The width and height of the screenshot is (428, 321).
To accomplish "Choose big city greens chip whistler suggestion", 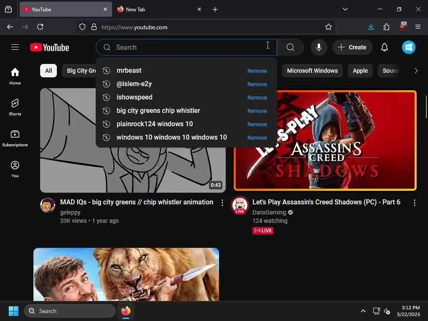I will point(186,110).
